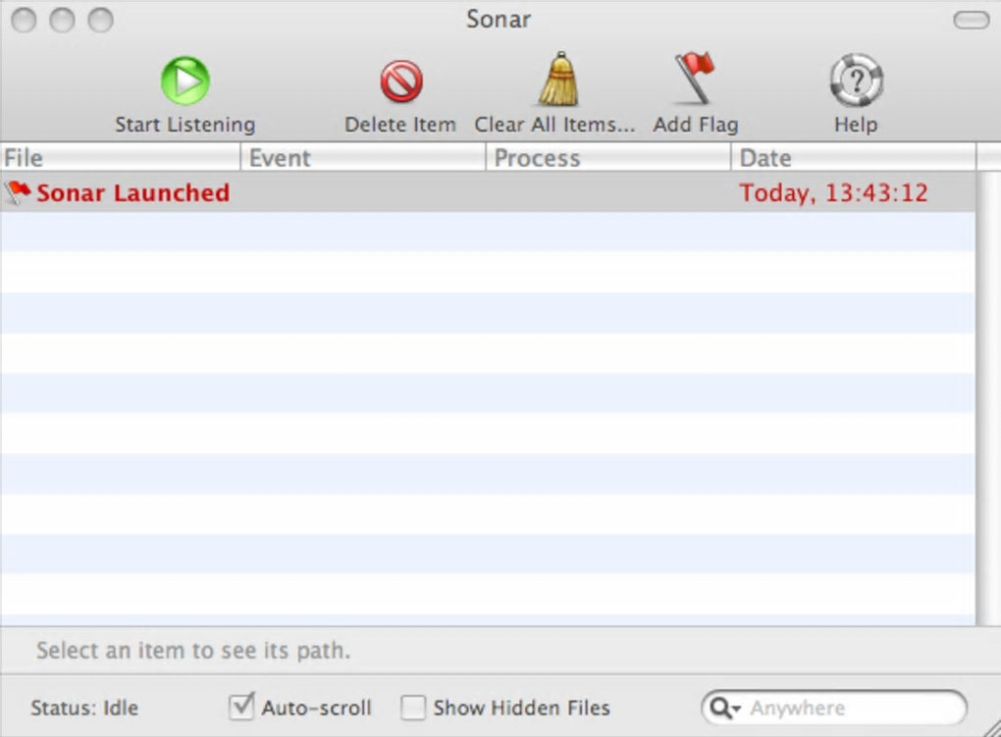Click the Start Listening label text
Screen dimensions: 1001x737
185,124
